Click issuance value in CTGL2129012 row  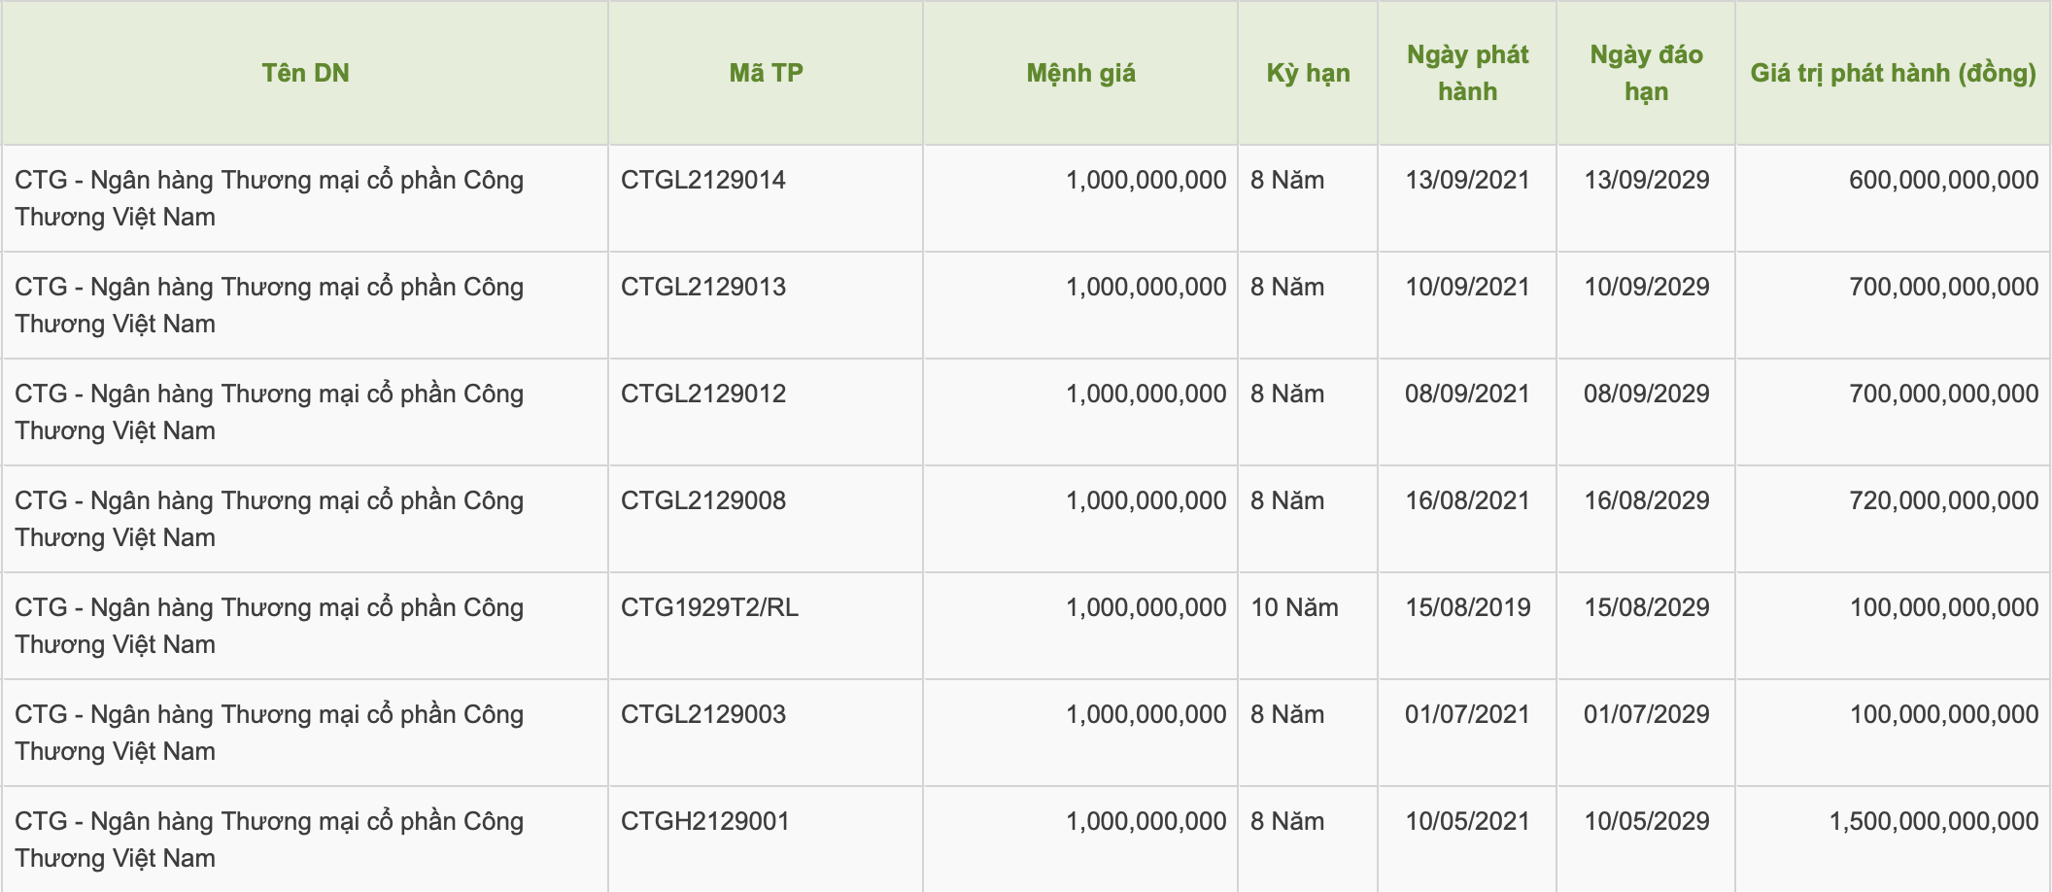click(1943, 394)
